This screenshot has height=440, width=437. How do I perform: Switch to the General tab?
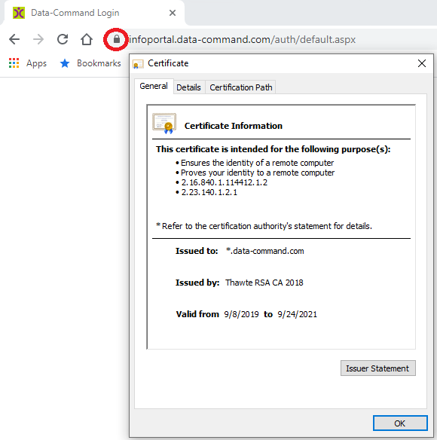[154, 86]
